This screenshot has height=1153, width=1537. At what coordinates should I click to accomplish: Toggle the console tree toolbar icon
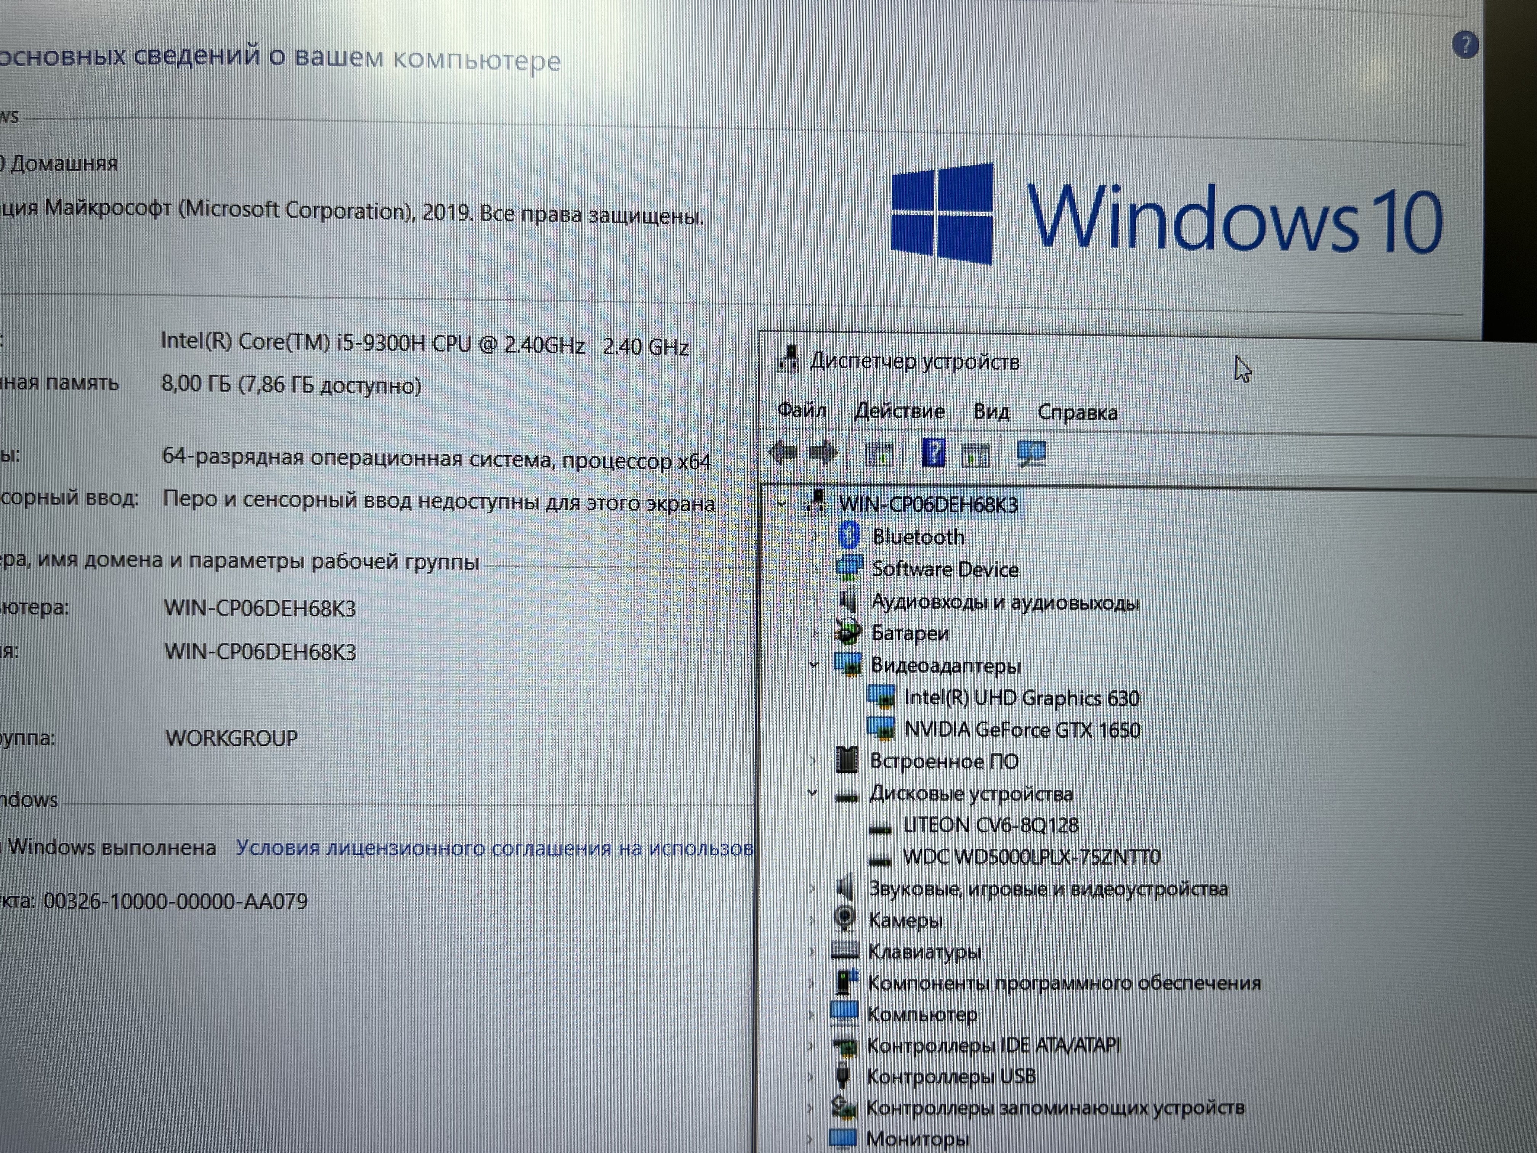tap(878, 455)
